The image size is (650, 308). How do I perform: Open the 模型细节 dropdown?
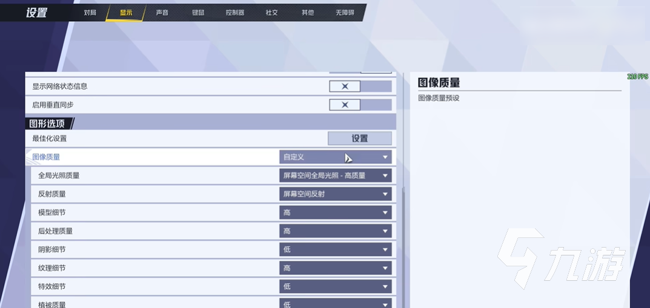pyautogui.click(x=336, y=213)
